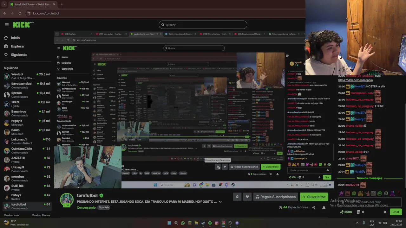Viewport: 406px width, 228px height.
Task: Open Explorar in the sidebar
Action: point(17,46)
